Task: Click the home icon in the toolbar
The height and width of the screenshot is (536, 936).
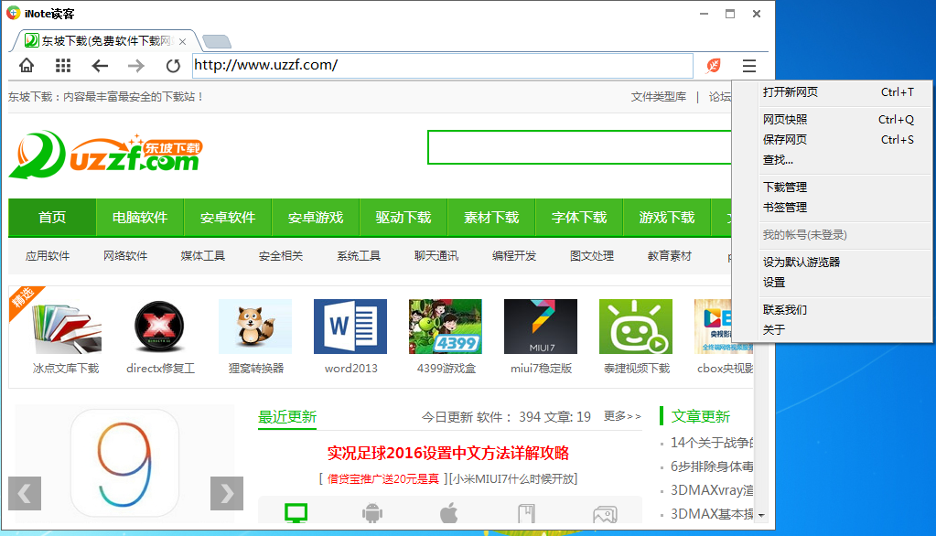Action: pos(27,65)
